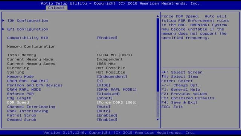Toggle Patrol Scrub [Enabled] value

107,116
